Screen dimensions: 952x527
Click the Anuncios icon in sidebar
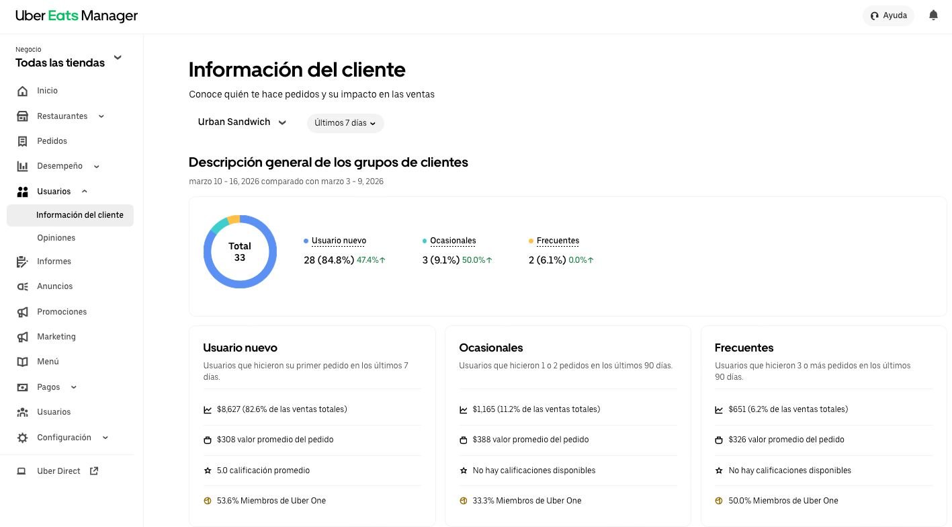(23, 286)
